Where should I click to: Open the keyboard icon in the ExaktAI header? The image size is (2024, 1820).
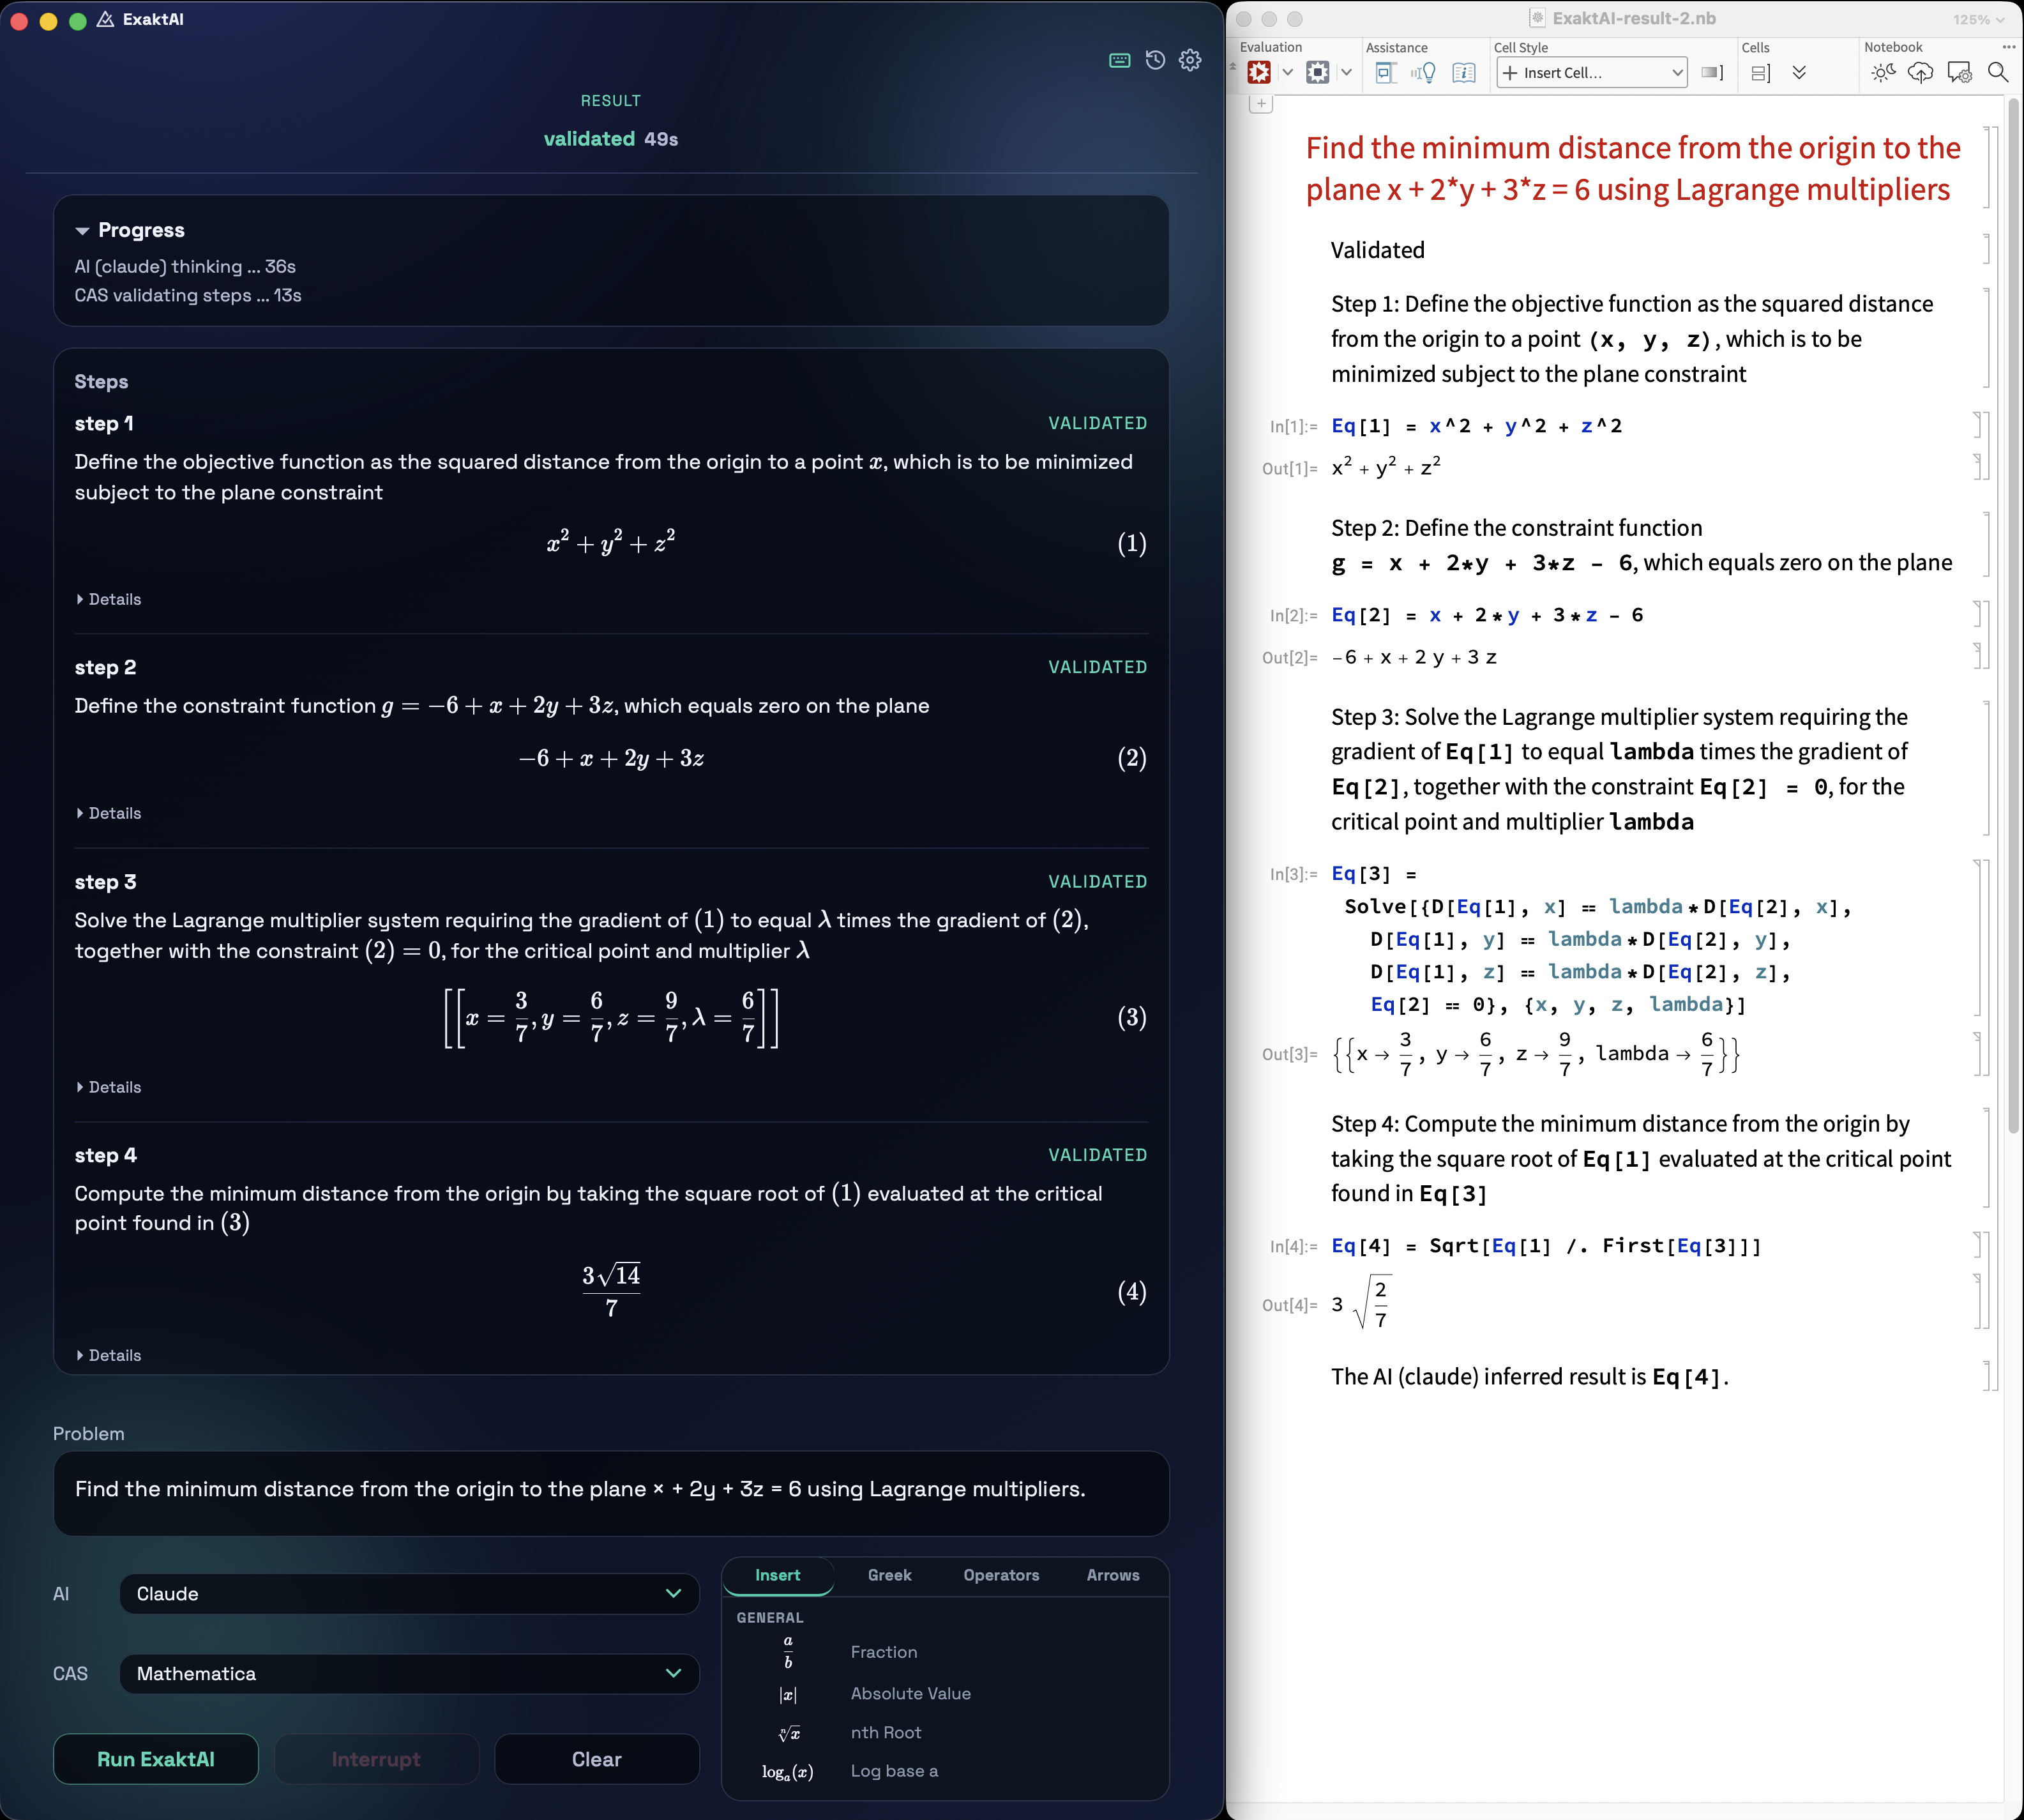pos(1120,60)
